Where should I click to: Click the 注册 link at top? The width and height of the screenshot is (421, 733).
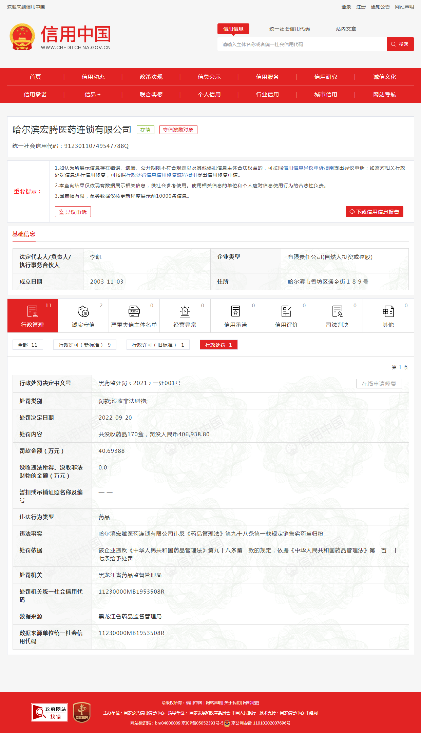pyautogui.click(x=361, y=7)
